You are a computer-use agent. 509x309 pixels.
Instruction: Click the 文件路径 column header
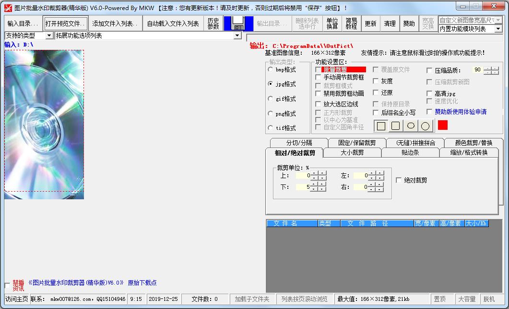(377, 223)
